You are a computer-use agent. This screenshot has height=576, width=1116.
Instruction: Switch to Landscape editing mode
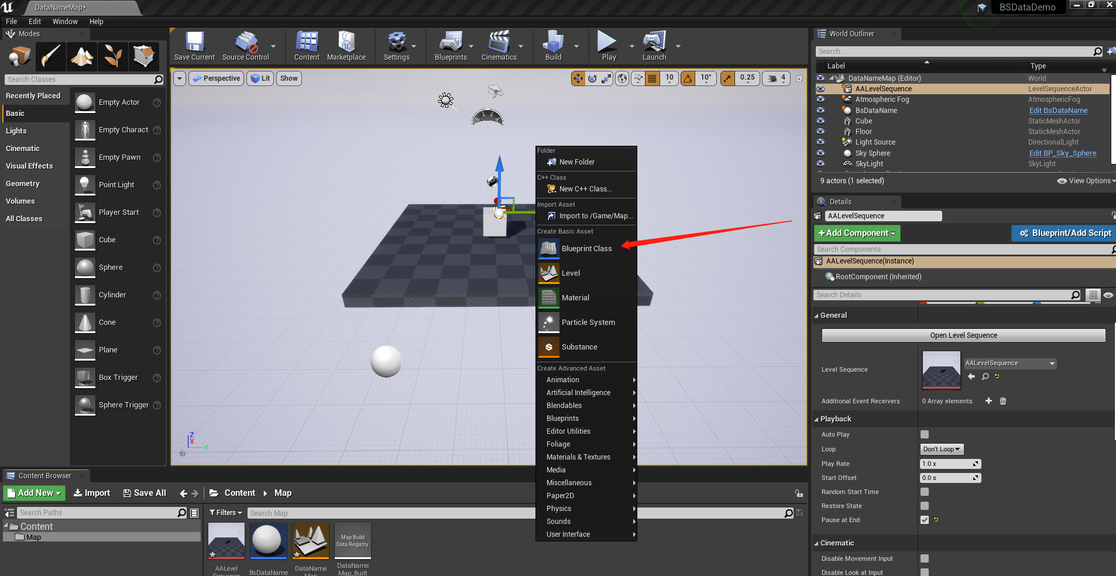click(81, 56)
